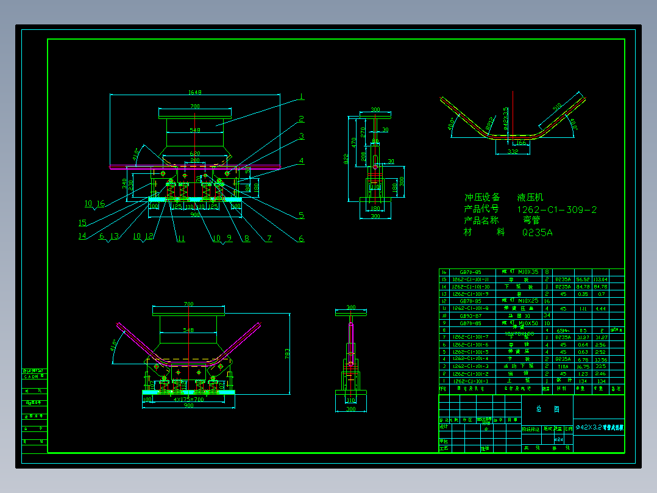The width and height of the screenshot is (657, 493).
Task: Select the 113.04 total weight cell
Action: 600,279
